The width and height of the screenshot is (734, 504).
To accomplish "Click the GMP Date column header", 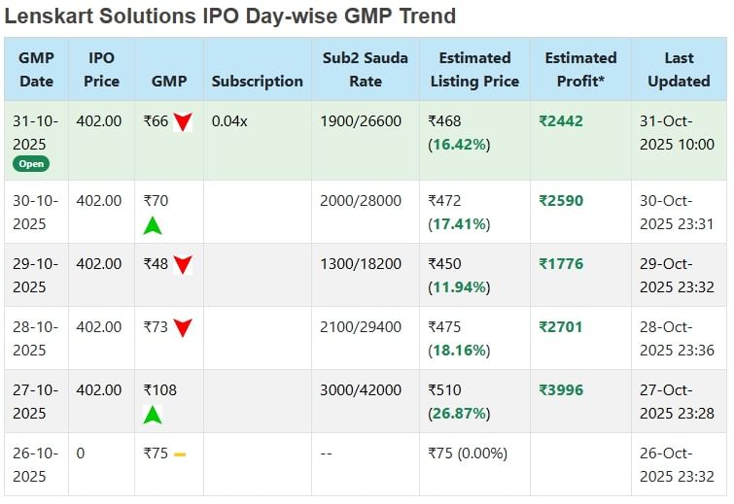I will tap(36, 69).
